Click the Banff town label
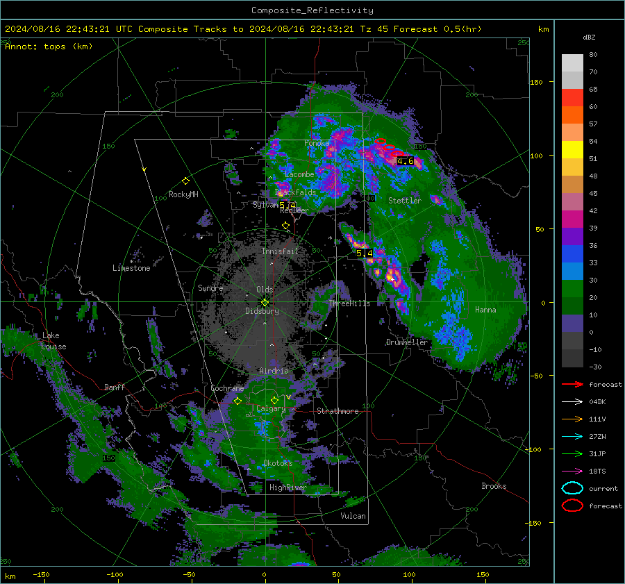The image size is (625, 584). [x=115, y=387]
